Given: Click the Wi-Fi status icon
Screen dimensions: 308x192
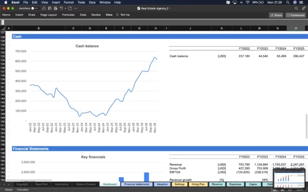Looking at the screenshot, I should tap(248, 3).
